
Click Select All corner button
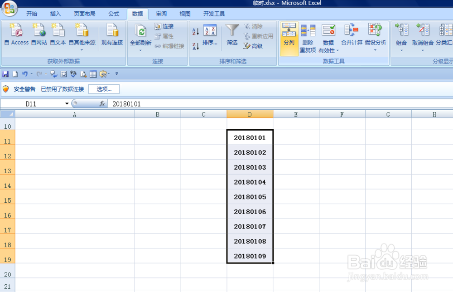[x=8, y=114]
